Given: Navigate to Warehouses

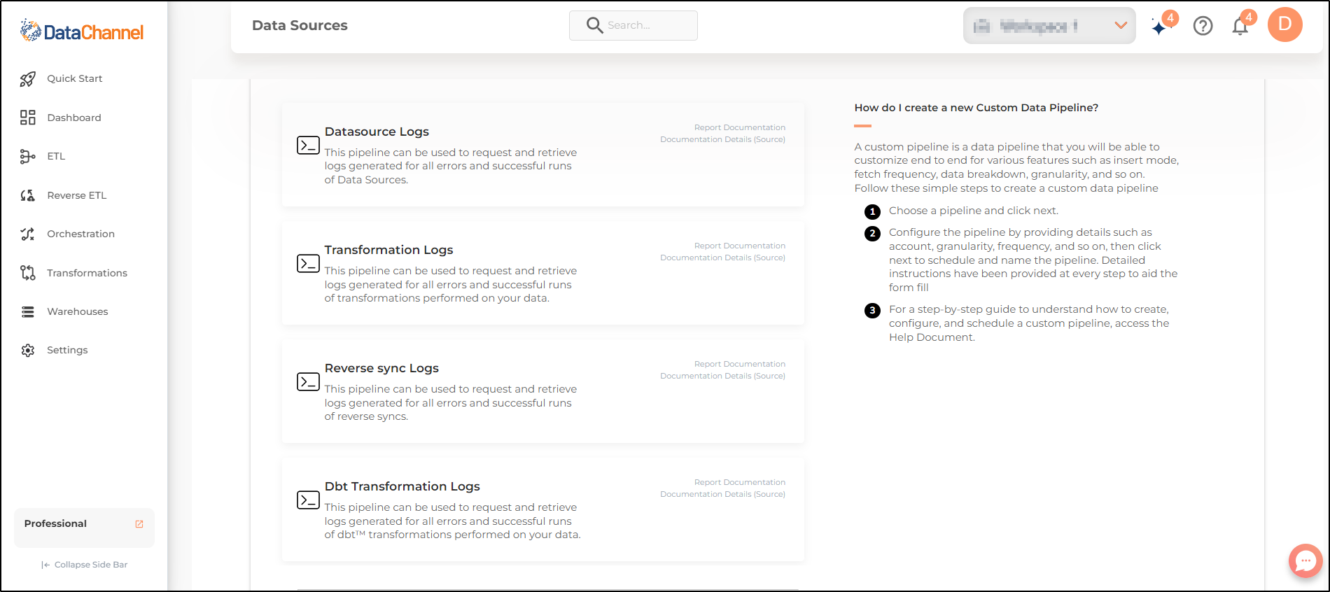Looking at the screenshot, I should point(78,311).
